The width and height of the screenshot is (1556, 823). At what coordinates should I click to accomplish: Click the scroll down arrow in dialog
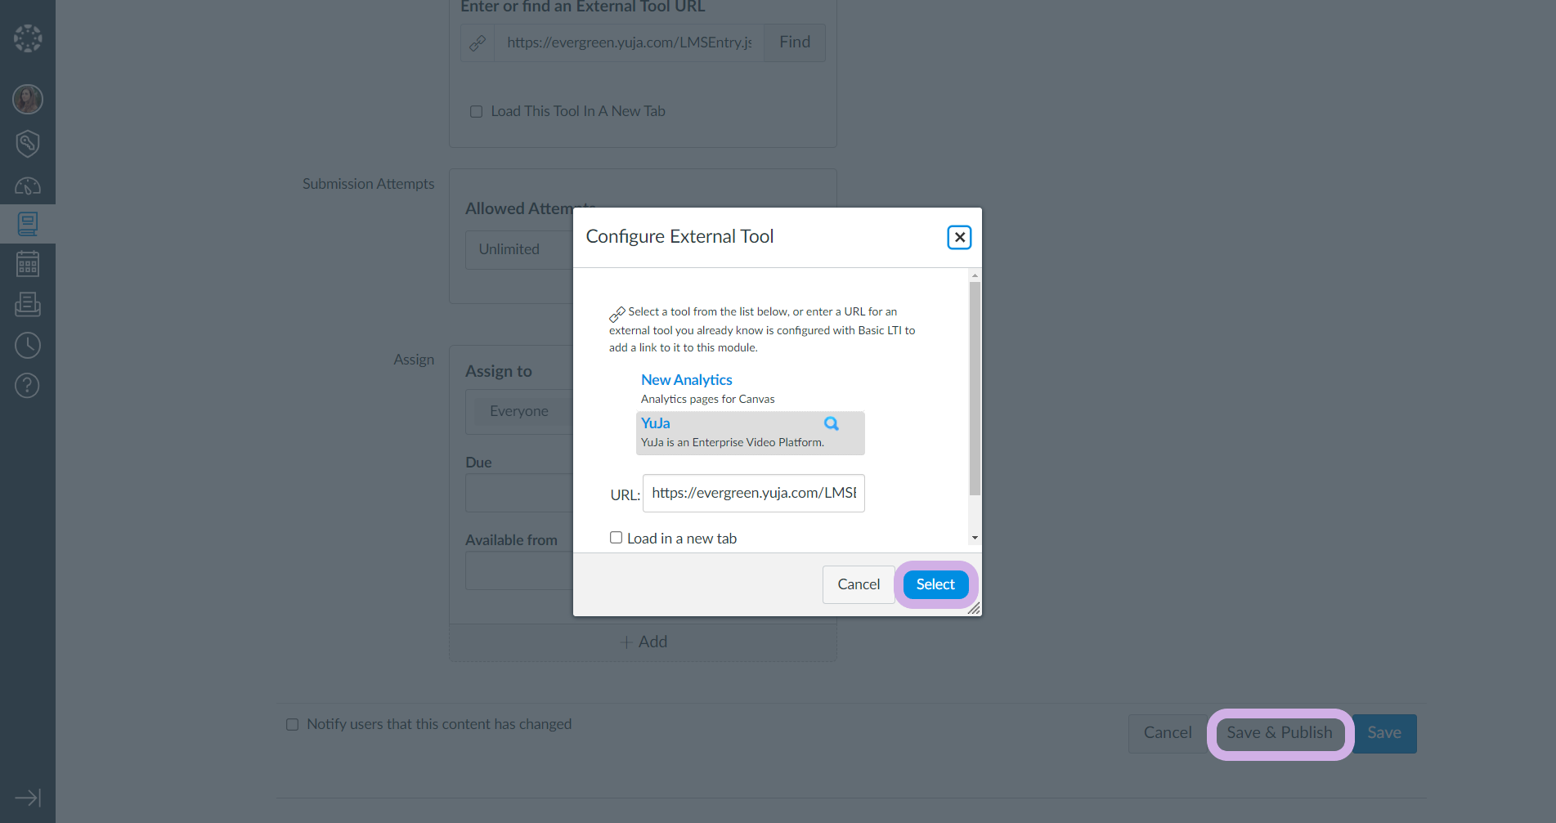(x=975, y=538)
